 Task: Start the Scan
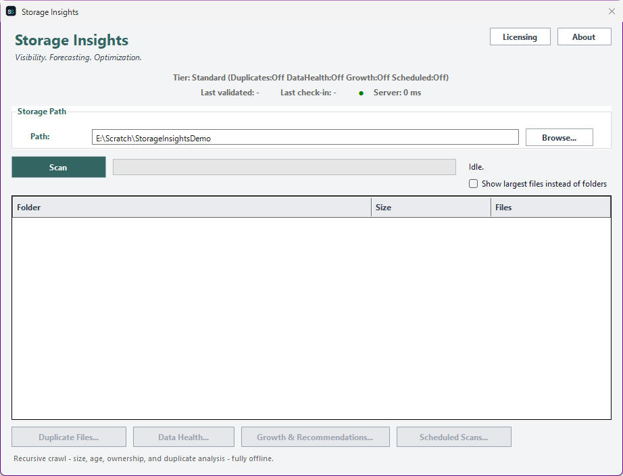point(58,167)
